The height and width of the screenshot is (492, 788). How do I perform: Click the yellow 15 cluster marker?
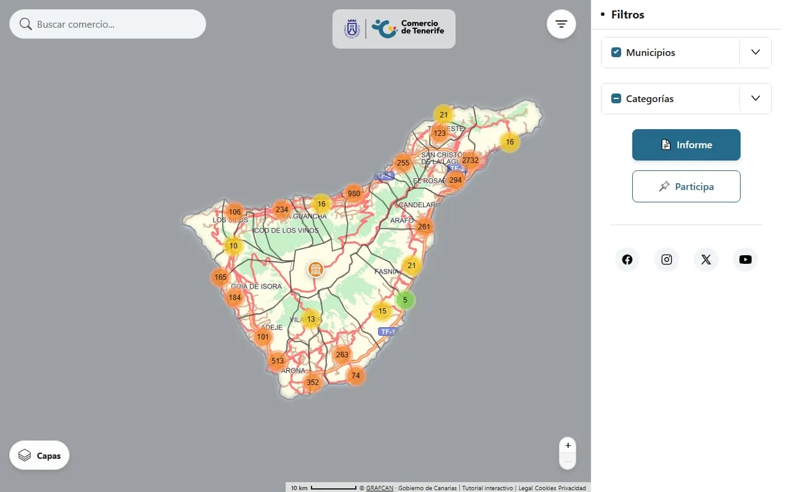382,311
